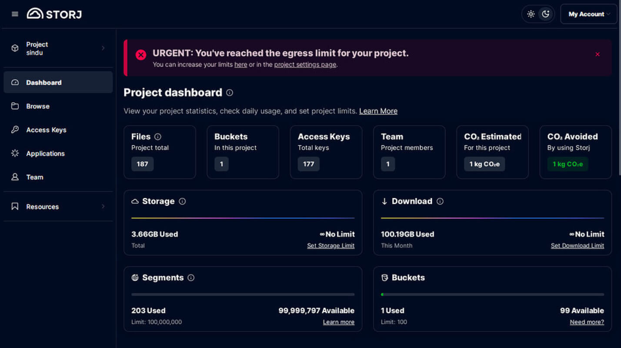Open Team page in sidebar
This screenshot has height=348, width=621.
coord(58,177)
